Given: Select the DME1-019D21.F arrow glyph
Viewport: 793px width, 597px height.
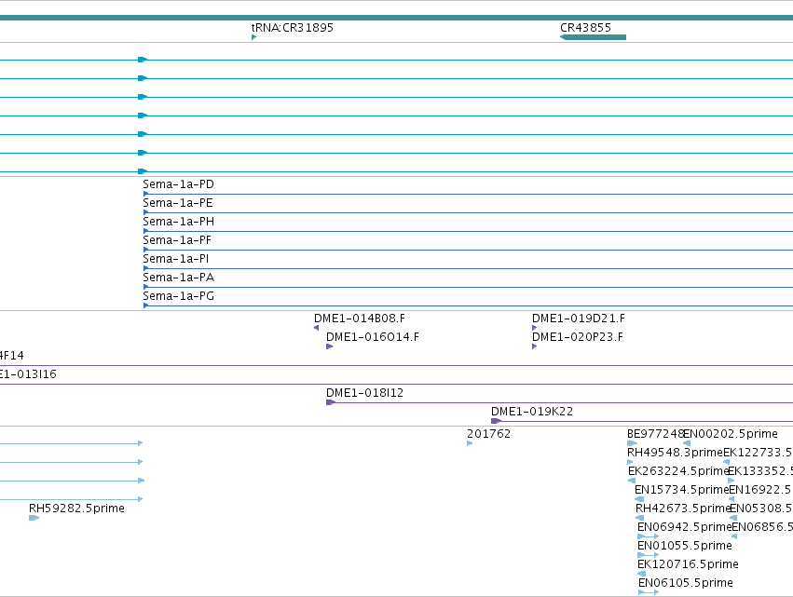Looking at the screenshot, I should 535,328.
